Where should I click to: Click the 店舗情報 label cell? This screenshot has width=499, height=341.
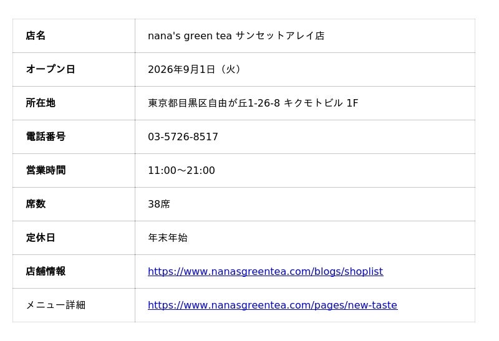(x=74, y=271)
